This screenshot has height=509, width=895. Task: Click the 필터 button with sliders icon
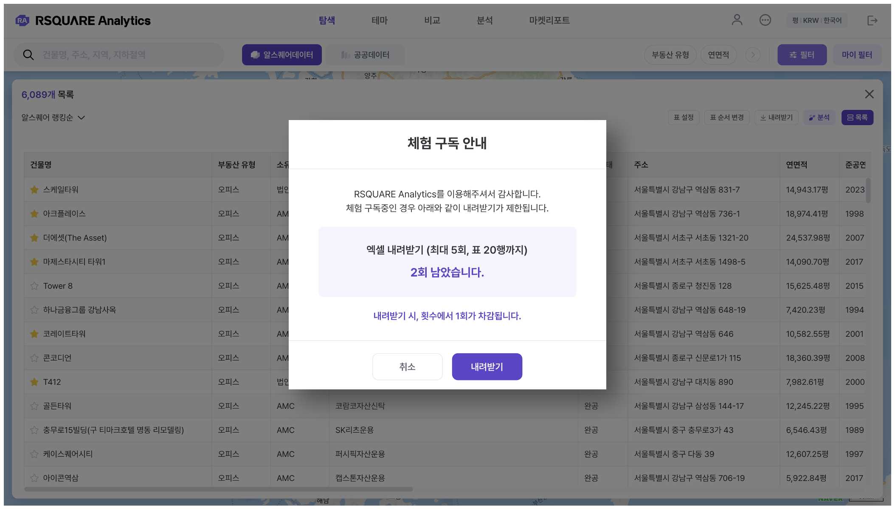coord(802,55)
